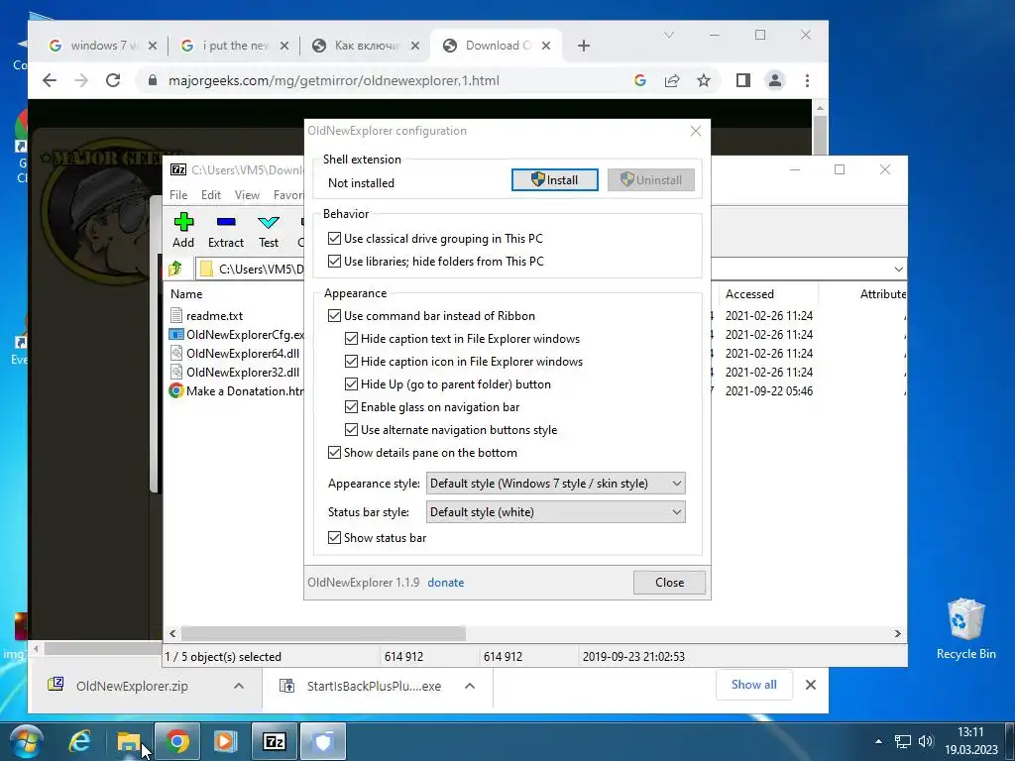Open Chrome three-dot menu
The image size is (1015, 761).
(807, 81)
